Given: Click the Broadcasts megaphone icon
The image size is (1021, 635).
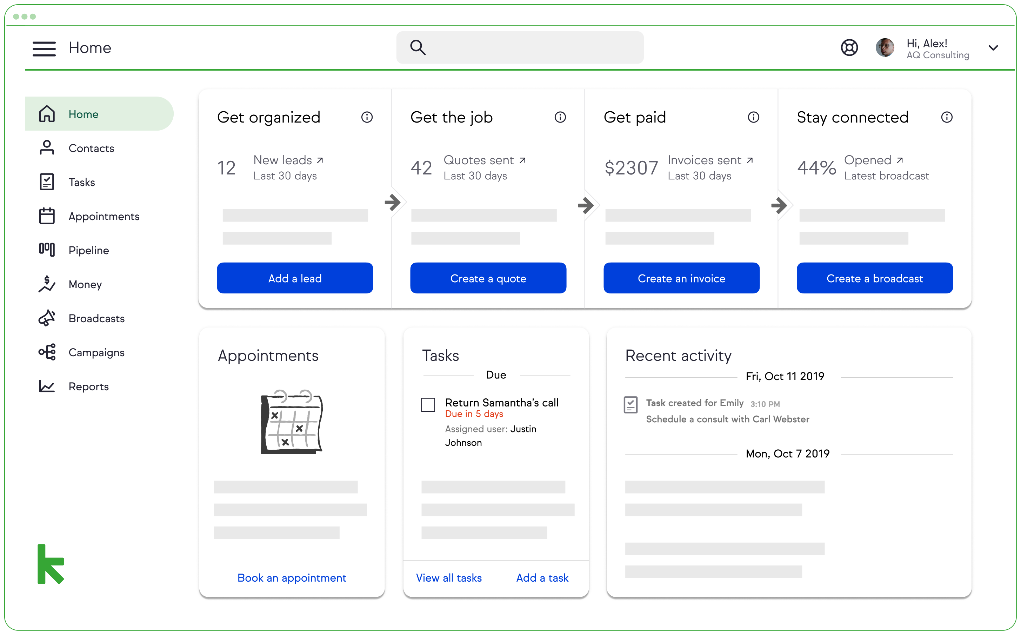Looking at the screenshot, I should [47, 318].
